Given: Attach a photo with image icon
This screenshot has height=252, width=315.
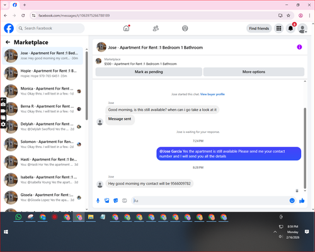Looking at the screenshot, I should tap(107, 201).
